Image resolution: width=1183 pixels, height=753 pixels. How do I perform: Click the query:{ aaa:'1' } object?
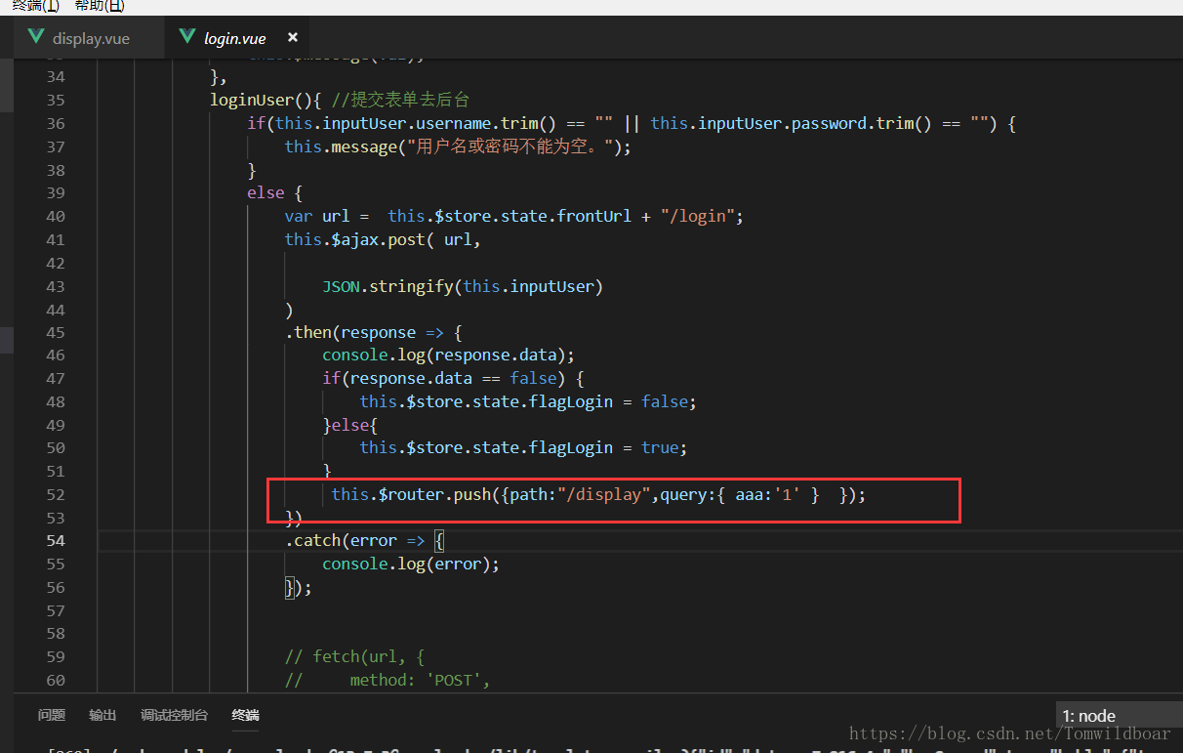740,494
